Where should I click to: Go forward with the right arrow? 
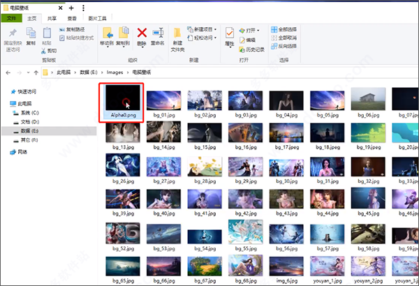20,73
